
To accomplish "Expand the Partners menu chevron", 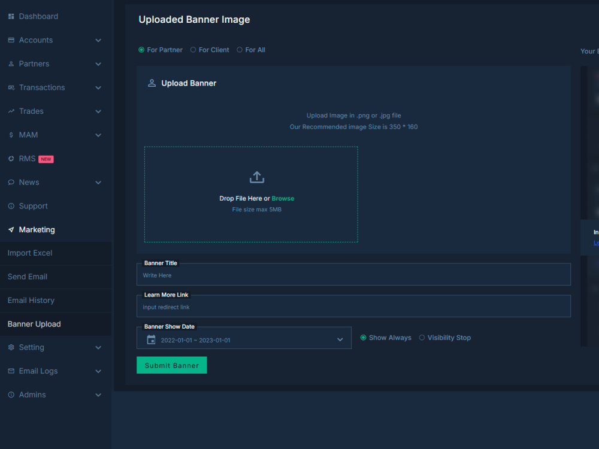I will [98, 64].
